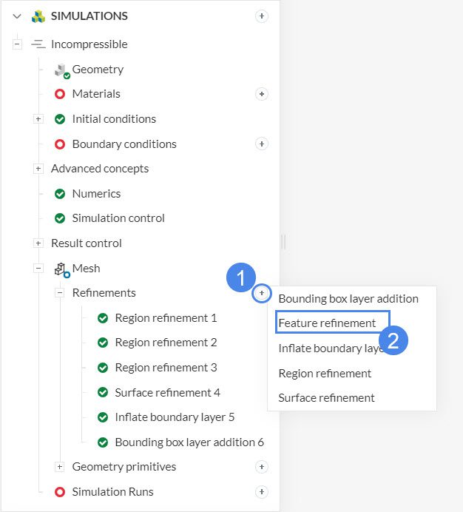Create a new simulation run with plus icon
This screenshot has width=463, height=512.
click(x=261, y=491)
